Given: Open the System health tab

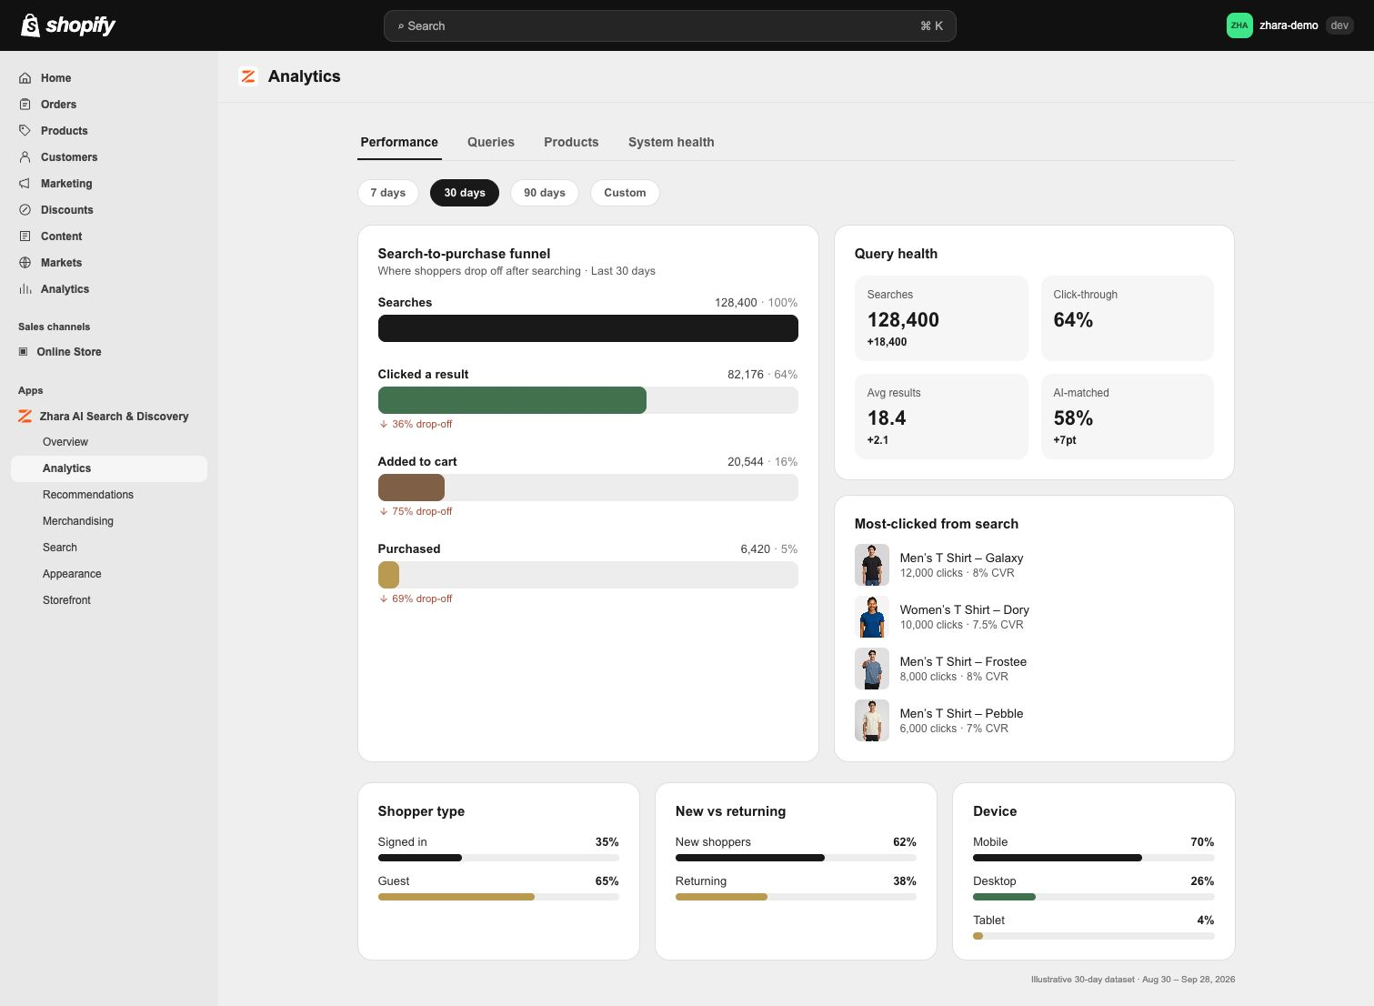Looking at the screenshot, I should (671, 142).
